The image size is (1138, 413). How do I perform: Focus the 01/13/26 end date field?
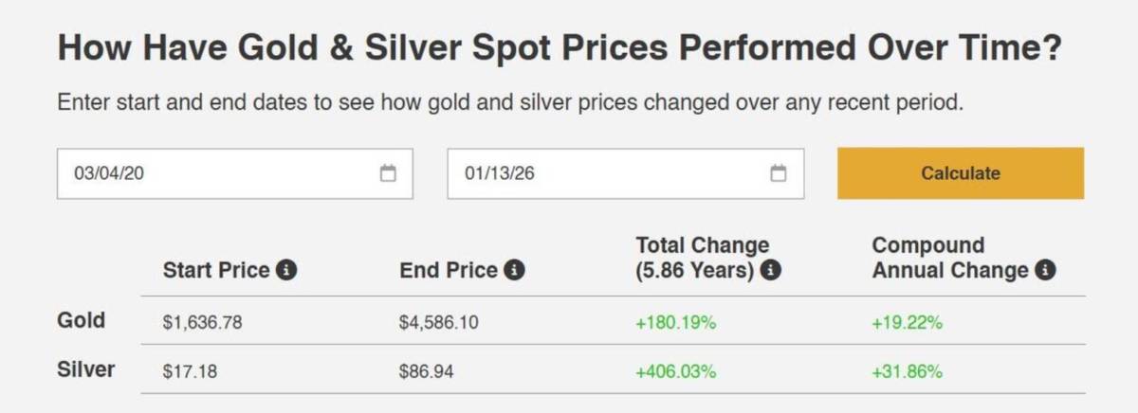coord(607,173)
